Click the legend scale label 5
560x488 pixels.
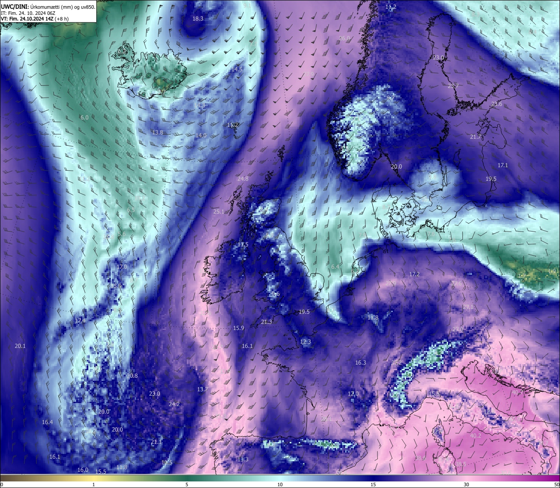click(x=187, y=484)
